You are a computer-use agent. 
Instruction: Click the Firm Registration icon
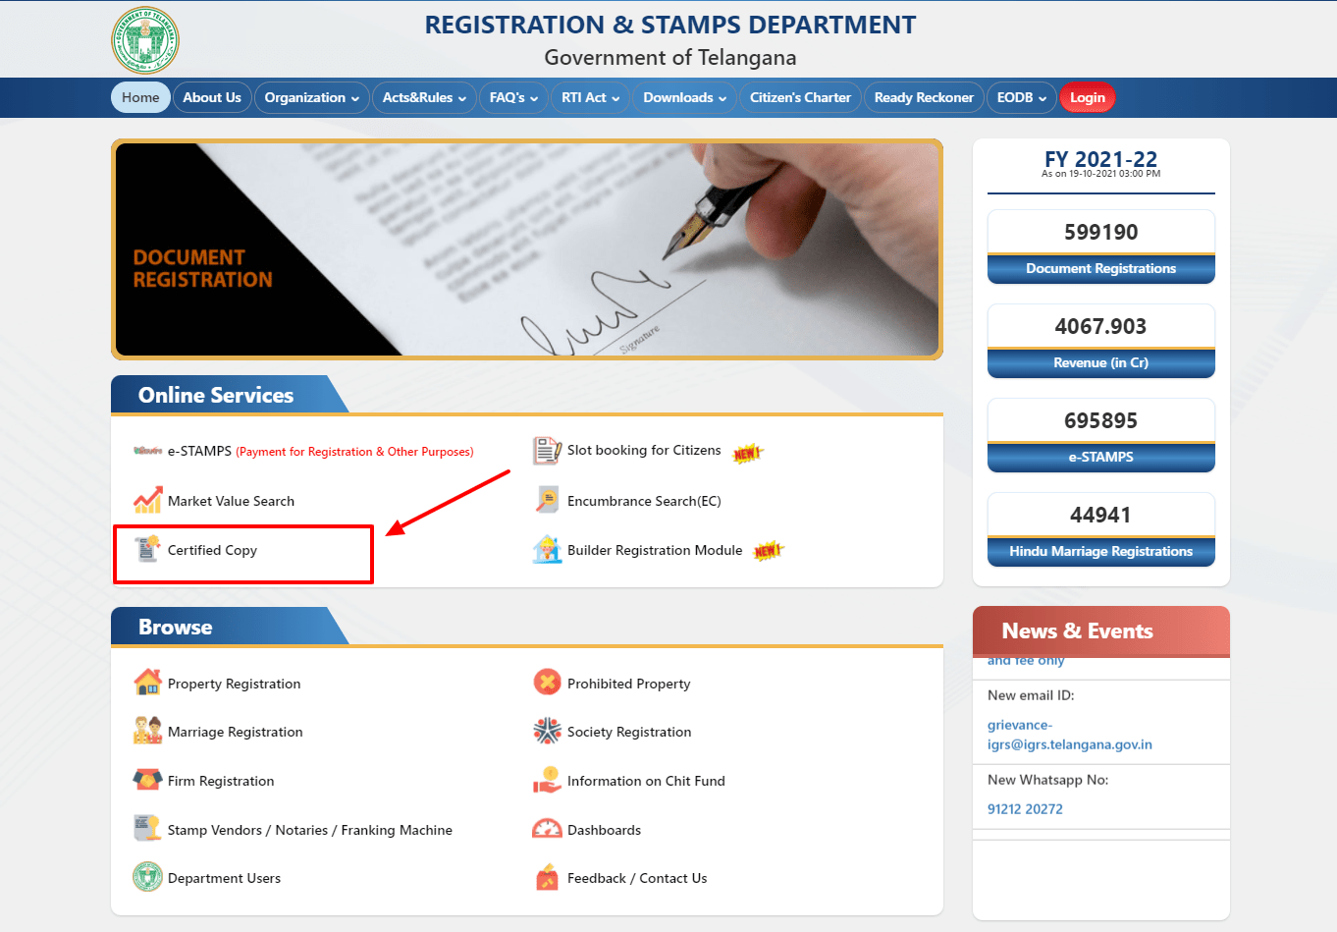[148, 780]
